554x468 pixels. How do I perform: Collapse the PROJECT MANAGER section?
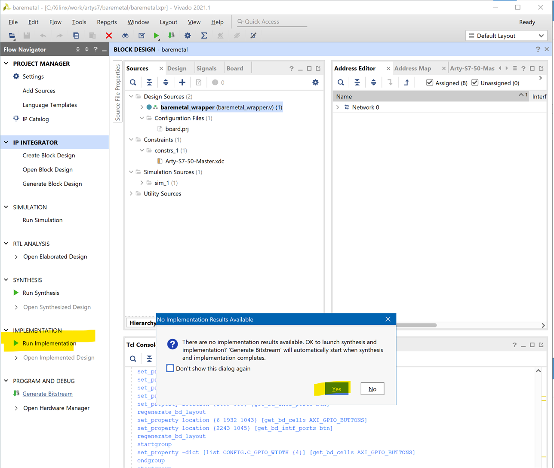[6, 64]
